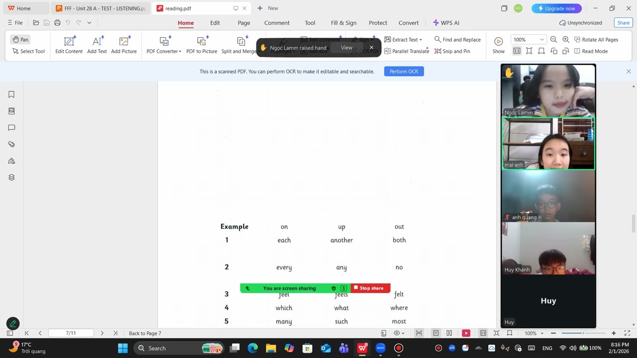This screenshot has width=637, height=358.
Task: Start the Show slideshow mode
Action: click(498, 45)
